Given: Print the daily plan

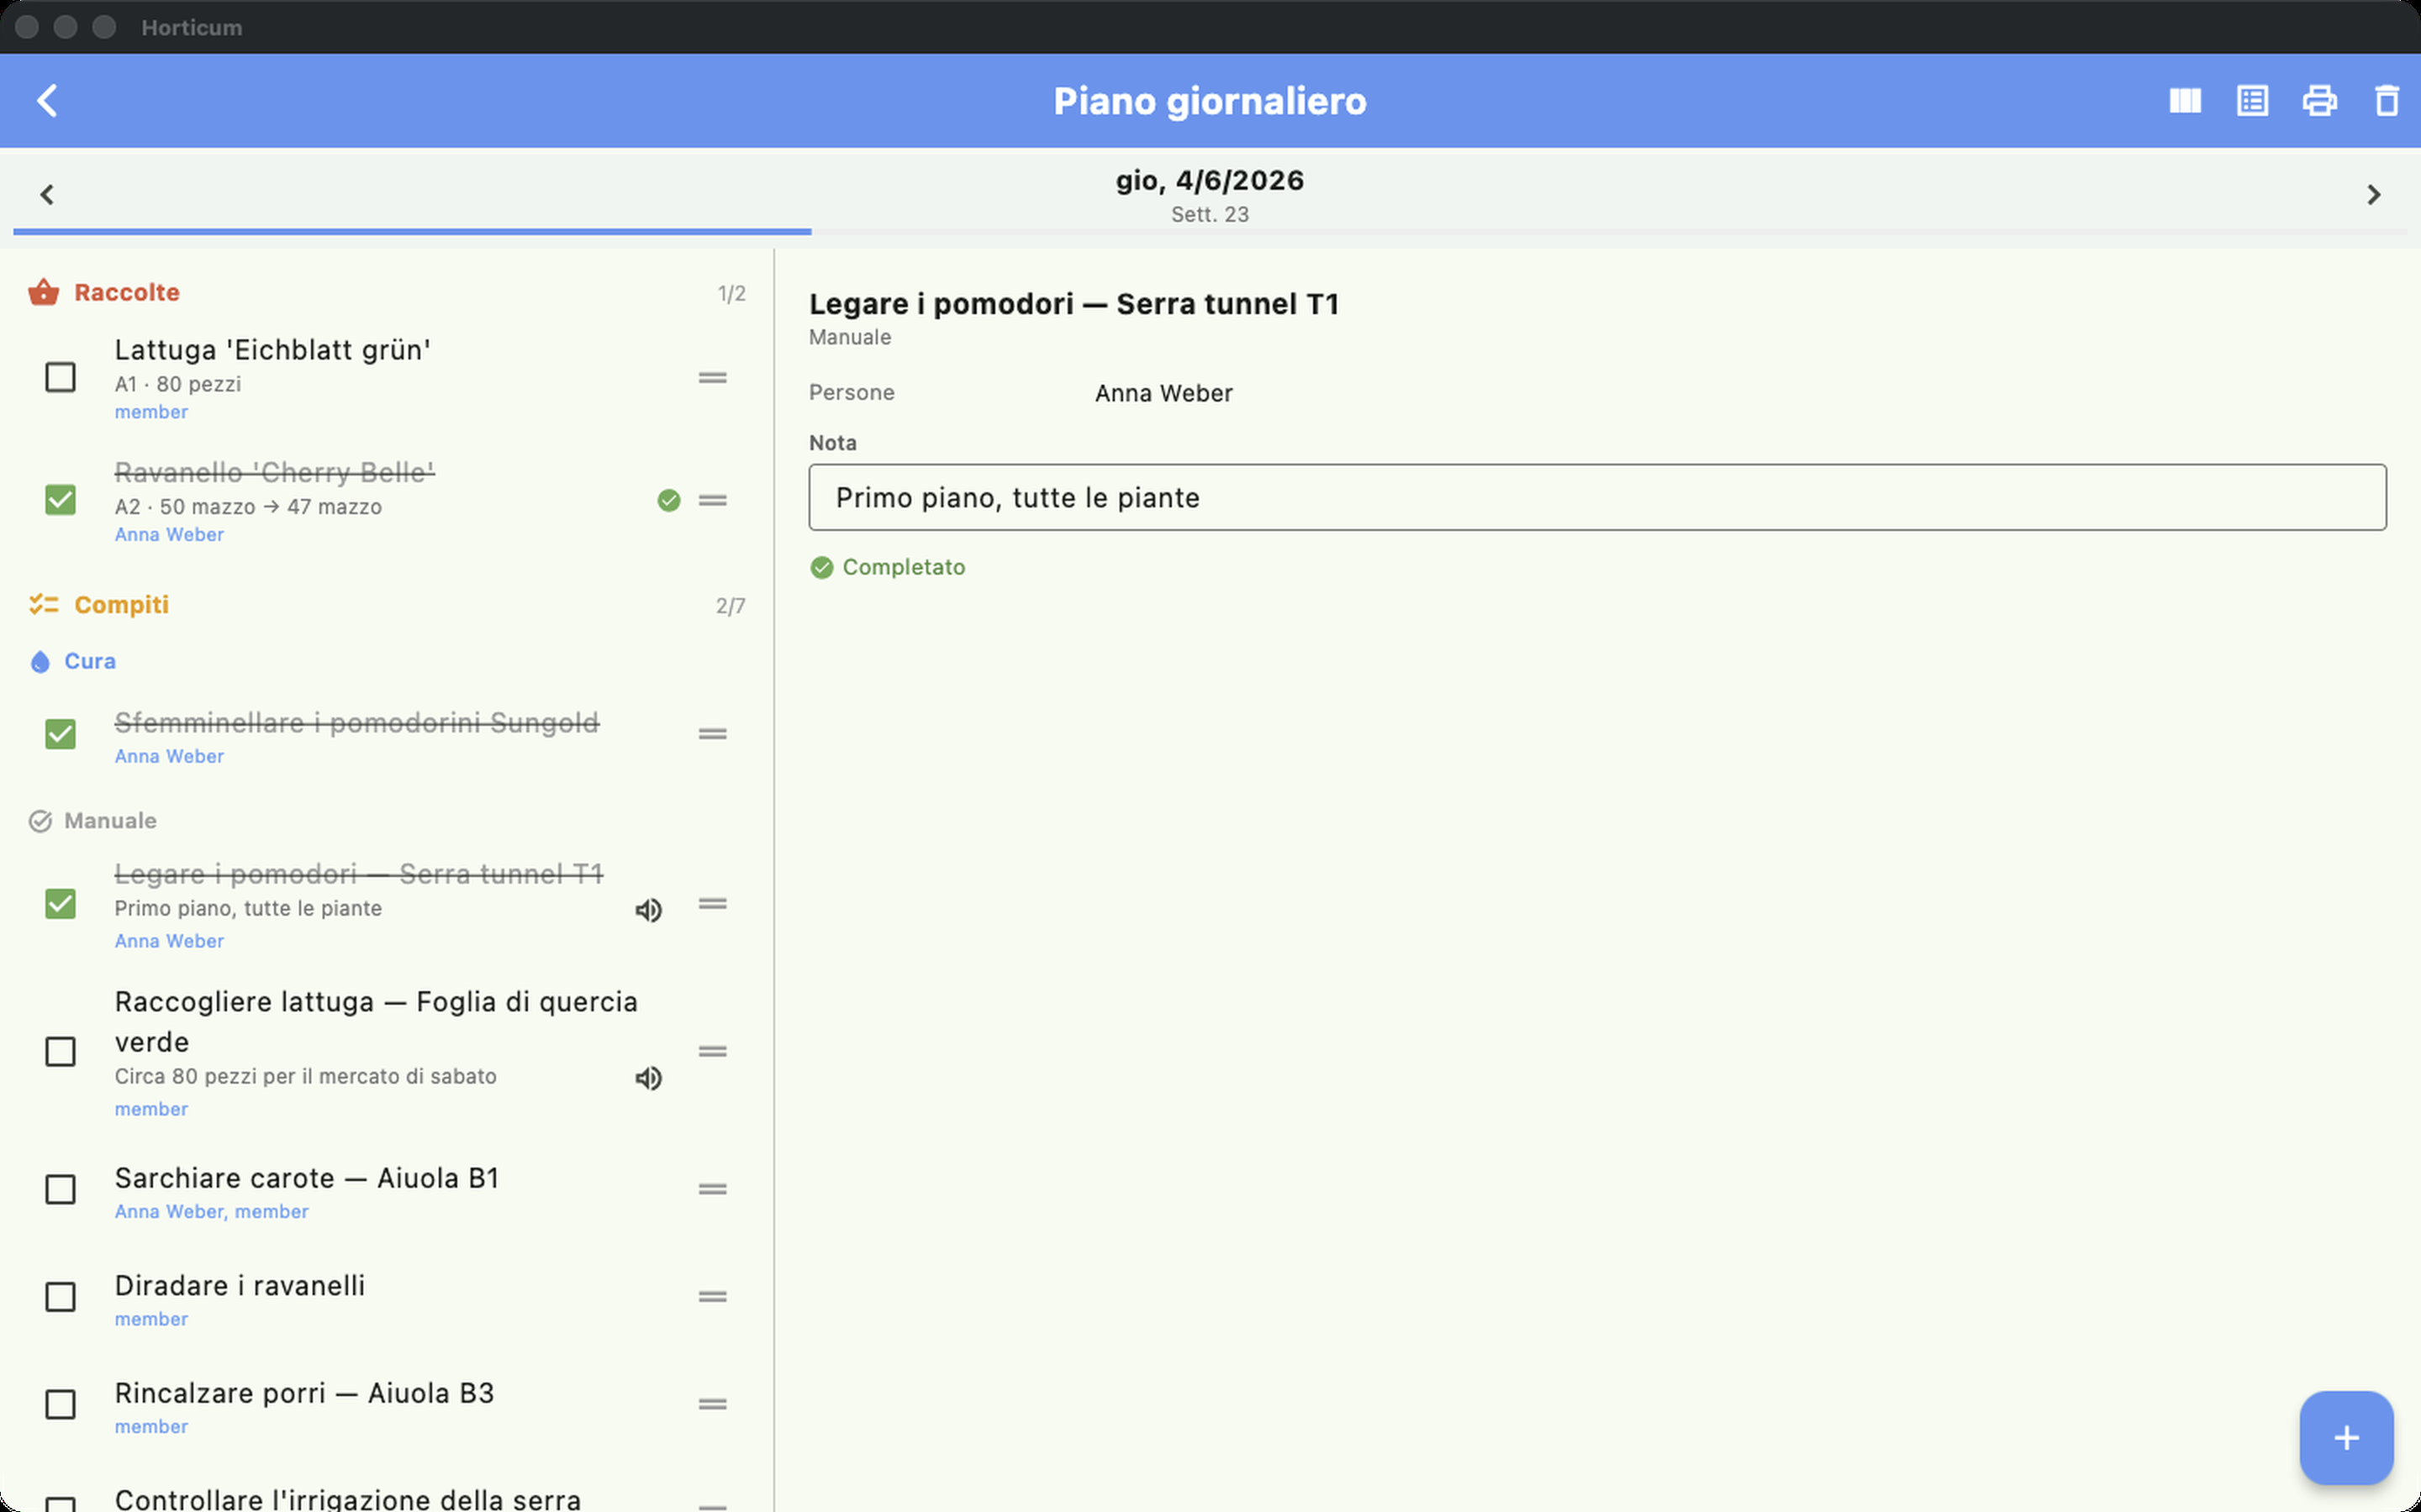Looking at the screenshot, I should (2319, 101).
